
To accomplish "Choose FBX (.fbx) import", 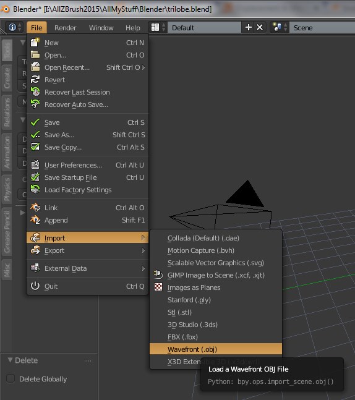I will pos(216,337).
